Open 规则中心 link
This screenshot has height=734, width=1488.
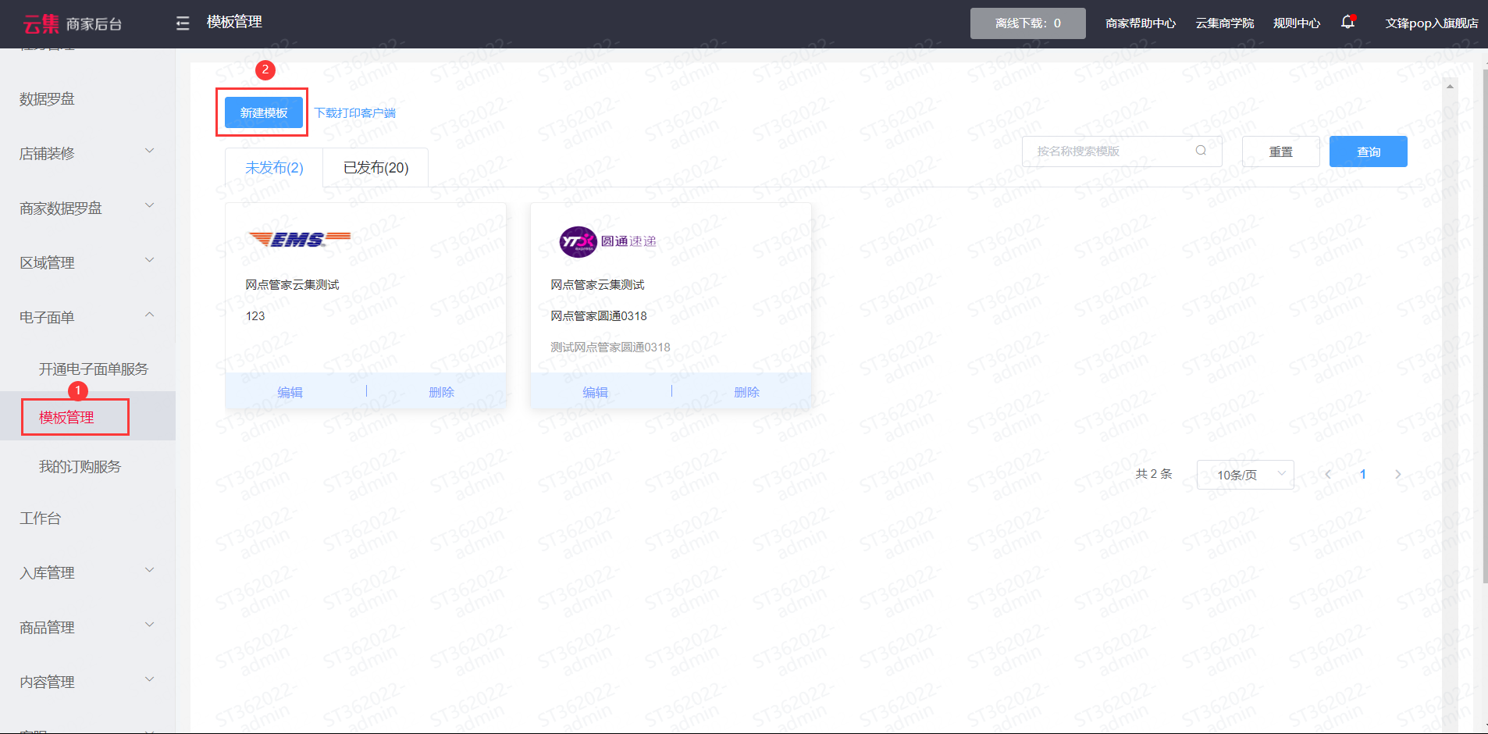coord(1297,23)
